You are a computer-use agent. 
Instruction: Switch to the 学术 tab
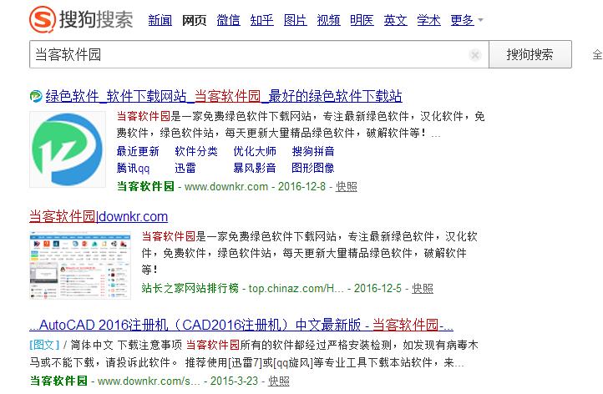(428, 20)
